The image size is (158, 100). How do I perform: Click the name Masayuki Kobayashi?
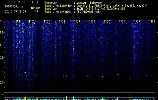[x=90, y=3]
